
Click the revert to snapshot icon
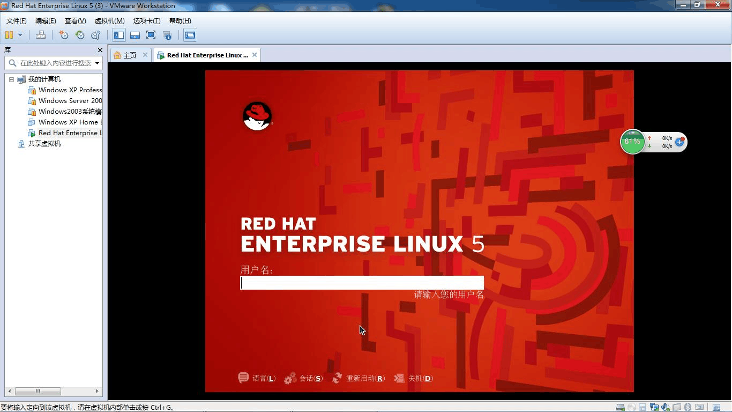[x=80, y=35]
